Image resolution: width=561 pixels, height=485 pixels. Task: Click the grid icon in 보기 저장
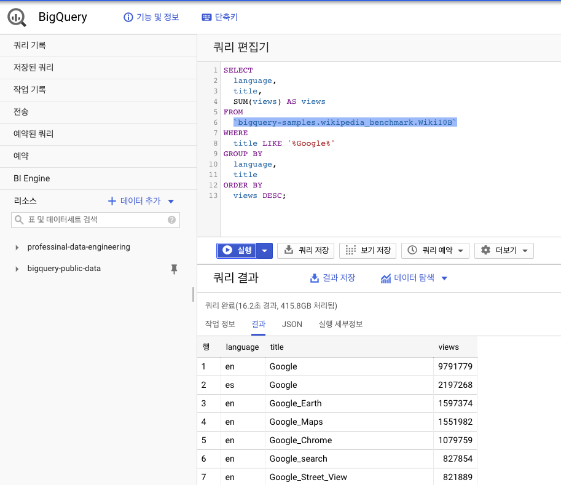pyautogui.click(x=351, y=250)
